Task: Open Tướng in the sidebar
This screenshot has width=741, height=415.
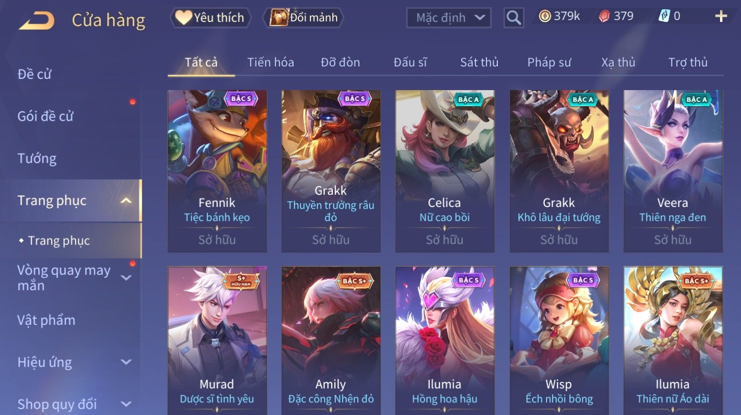Action: (x=37, y=158)
